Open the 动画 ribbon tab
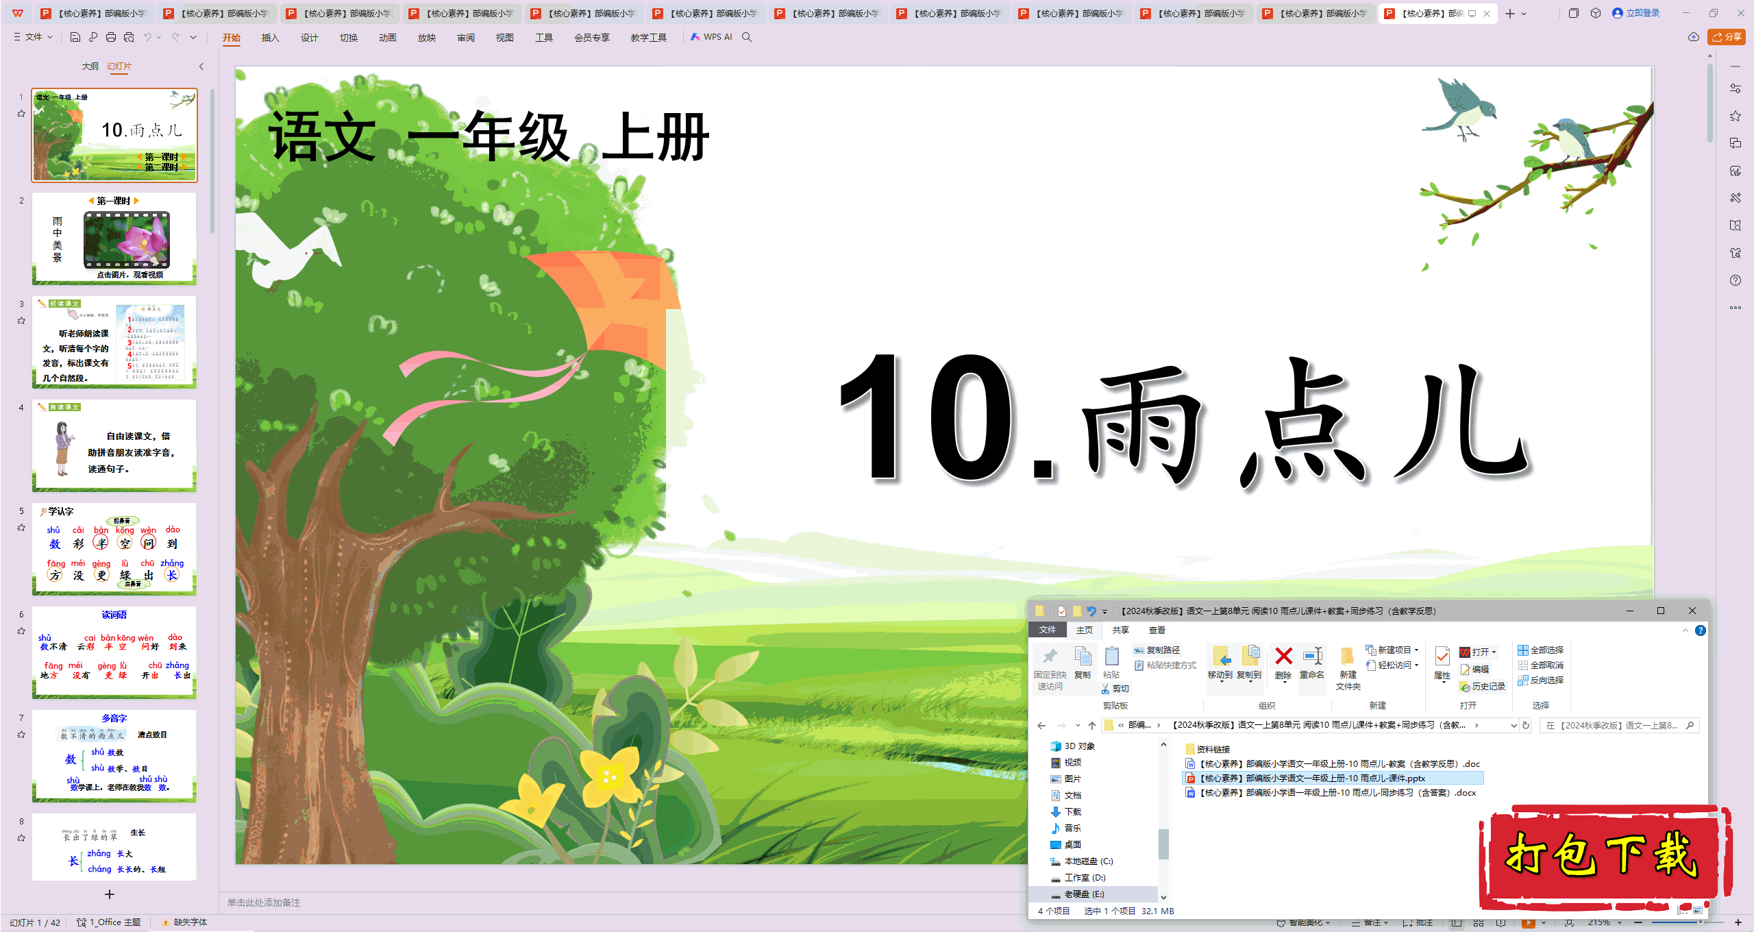This screenshot has height=932, width=1754. tap(388, 38)
